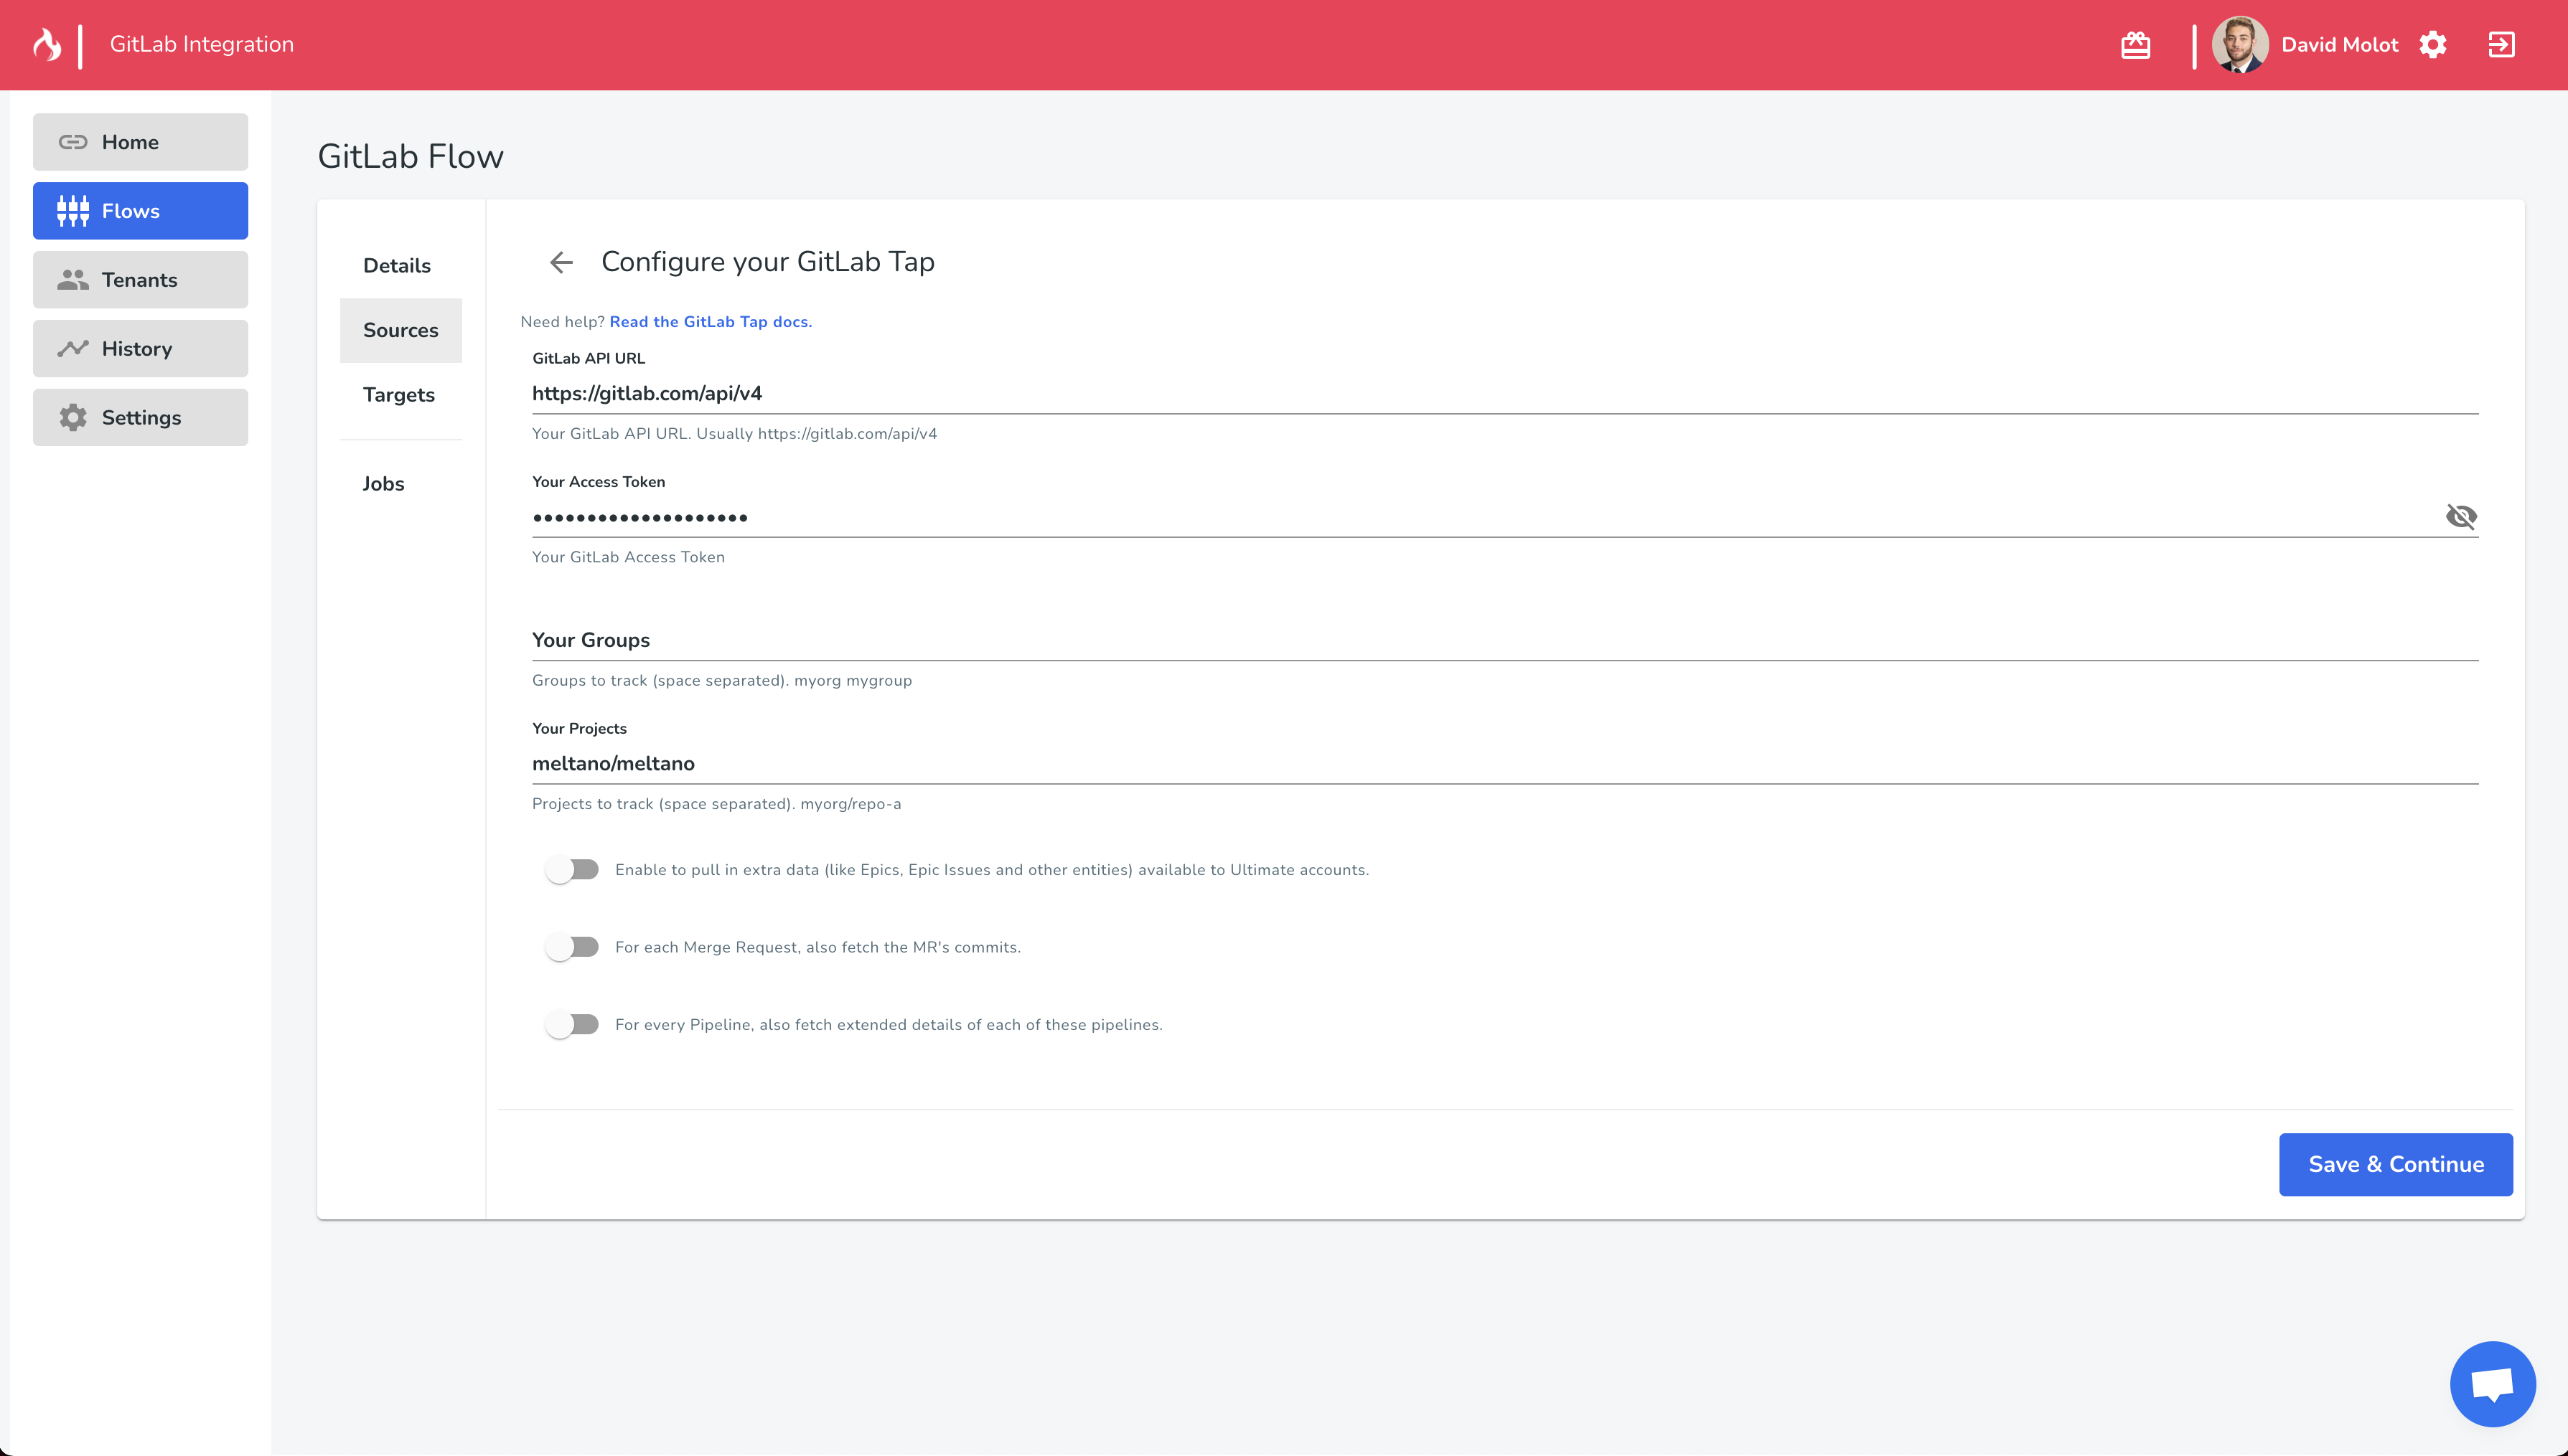Click the GitLab API URL input field
Screen dimensions: 2568x1456
point(1506,394)
